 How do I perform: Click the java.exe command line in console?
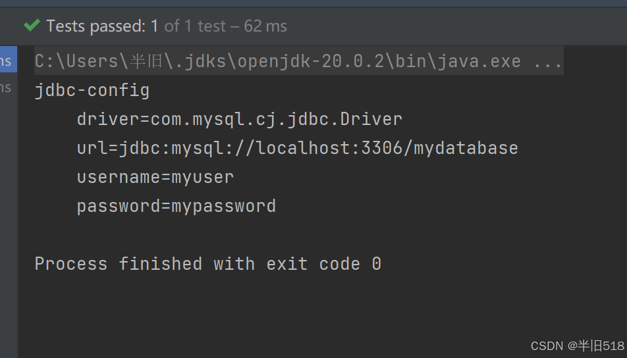click(x=298, y=62)
